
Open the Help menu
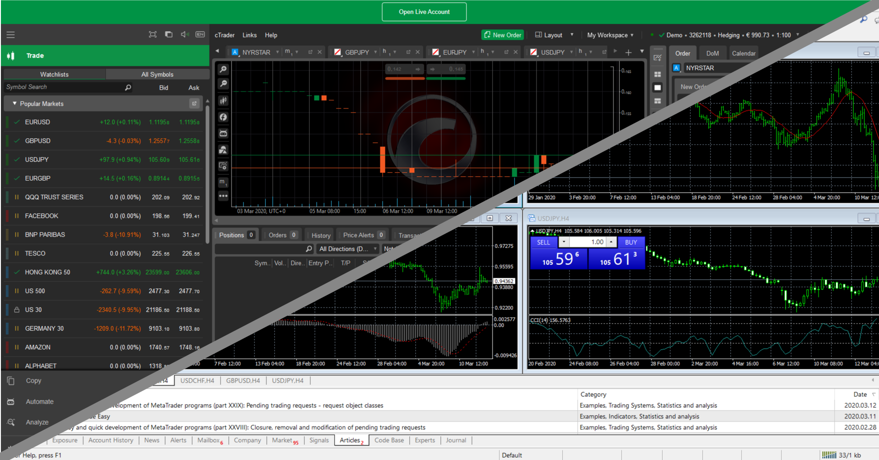pos(271,35)
